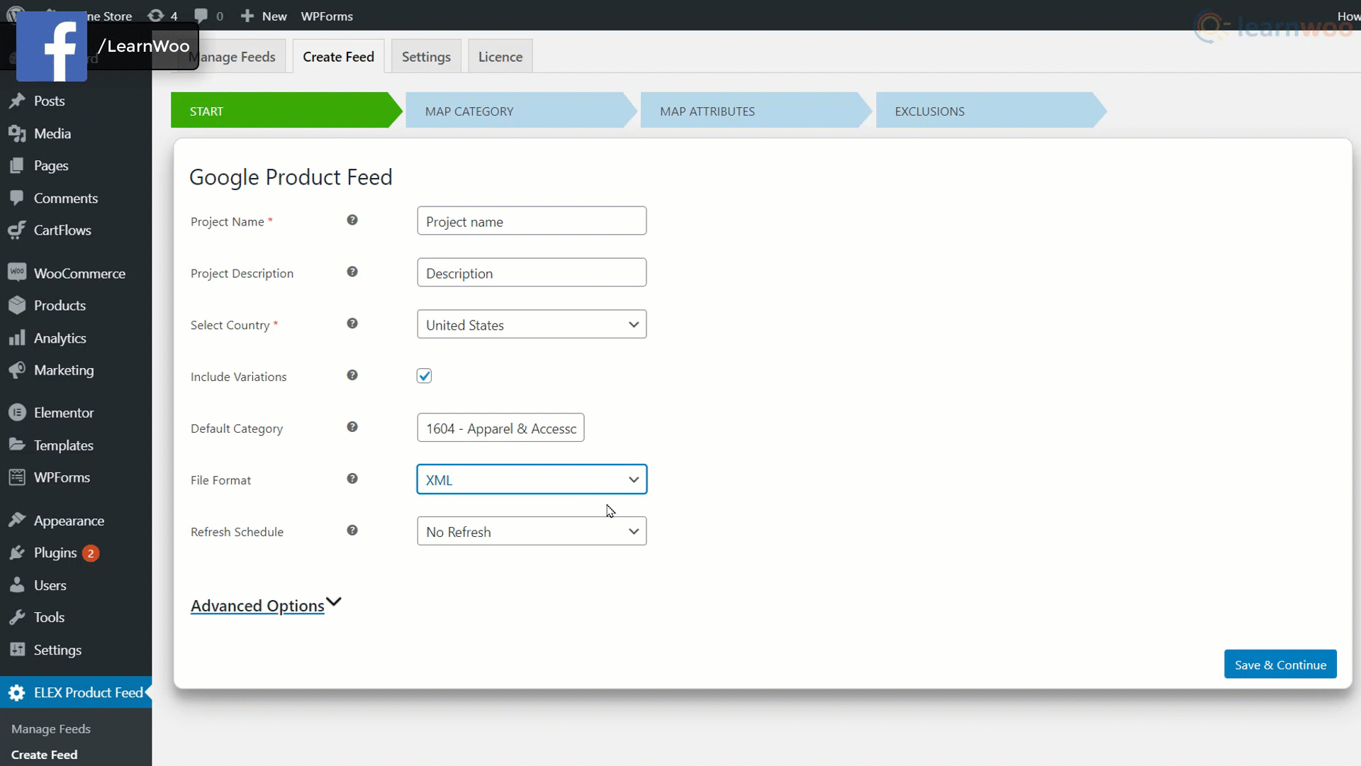Click the Project Description input field
Screen dimensions: 1361x766
click(x=532, y=272)
